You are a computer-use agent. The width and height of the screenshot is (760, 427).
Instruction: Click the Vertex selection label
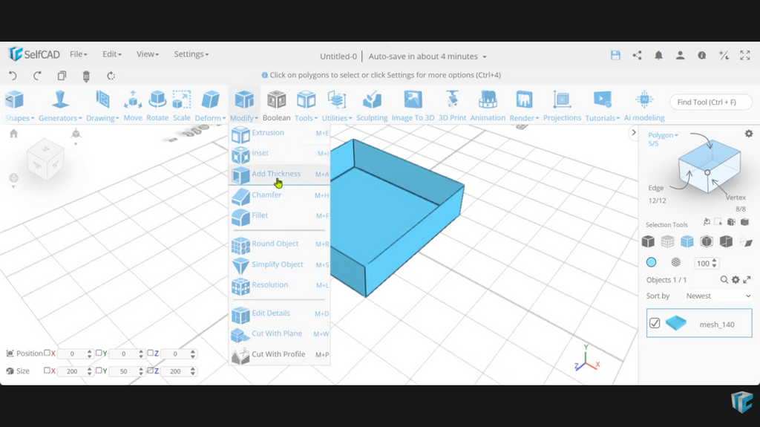pos(736,198)
